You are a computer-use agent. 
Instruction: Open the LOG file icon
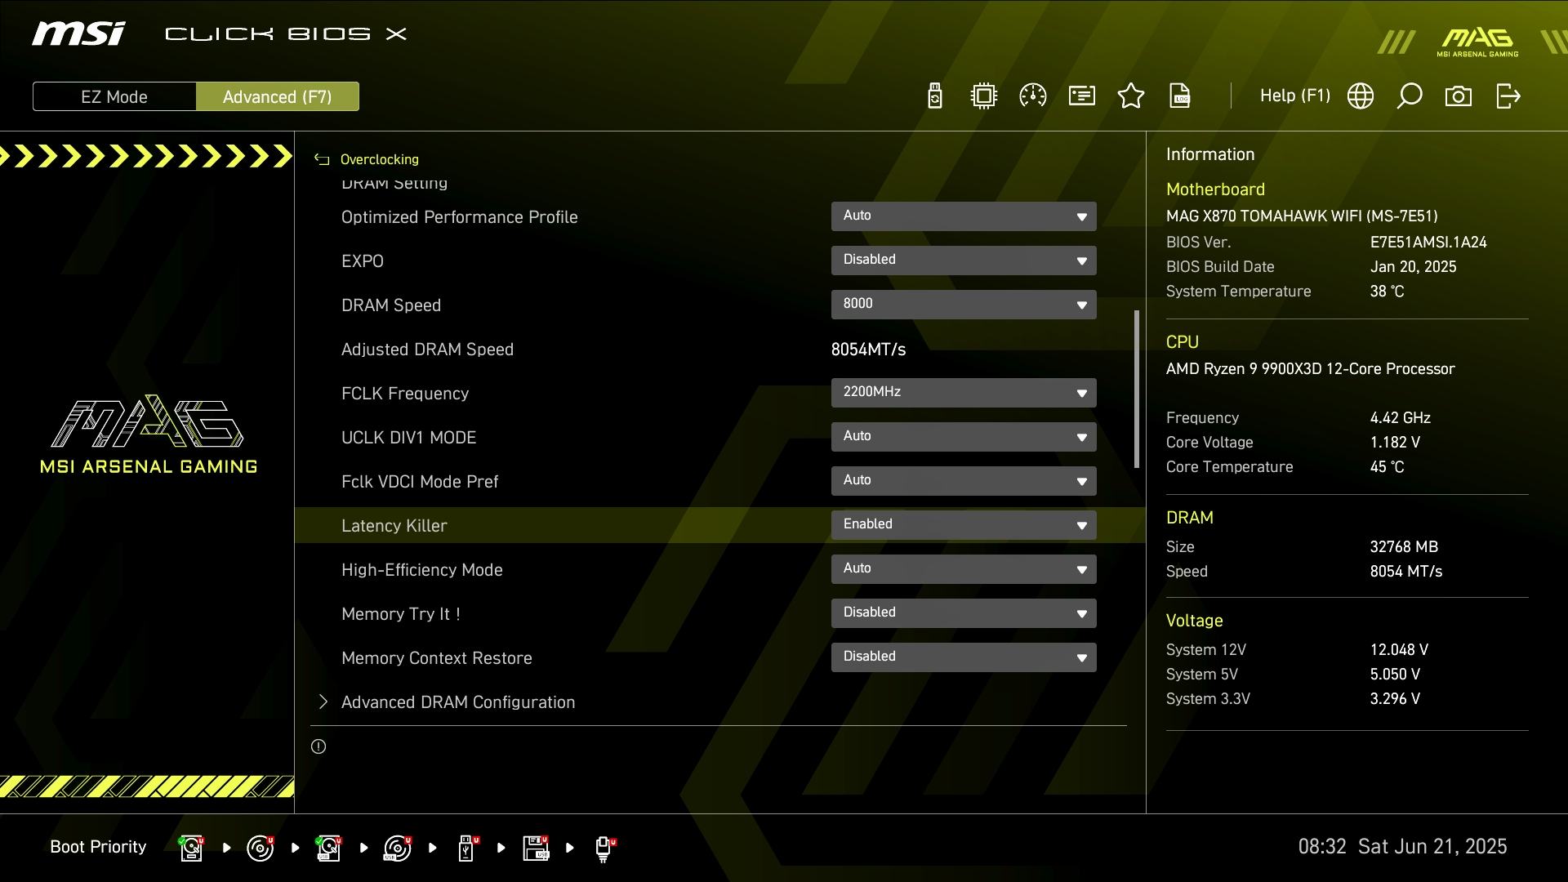point(1180,96)
